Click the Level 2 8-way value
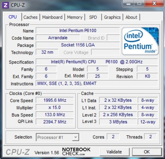 148,114
